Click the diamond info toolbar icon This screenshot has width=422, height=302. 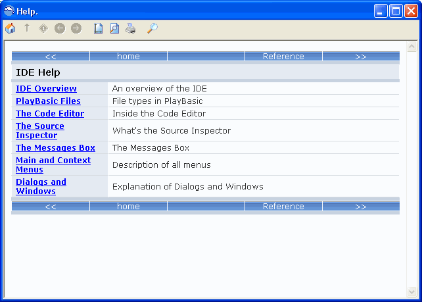pos(43,28)
